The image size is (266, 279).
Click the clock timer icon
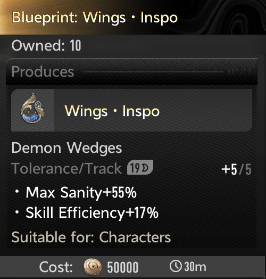(x=176, y=266)
